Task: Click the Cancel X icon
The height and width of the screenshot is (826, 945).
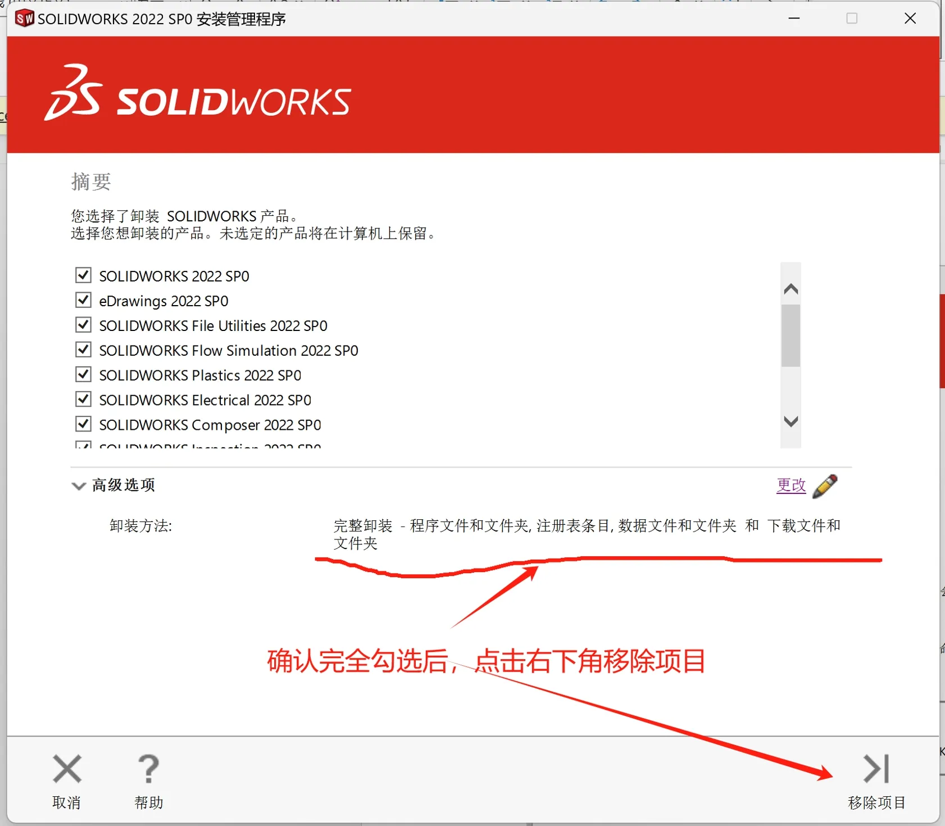Action: [67, 769]
